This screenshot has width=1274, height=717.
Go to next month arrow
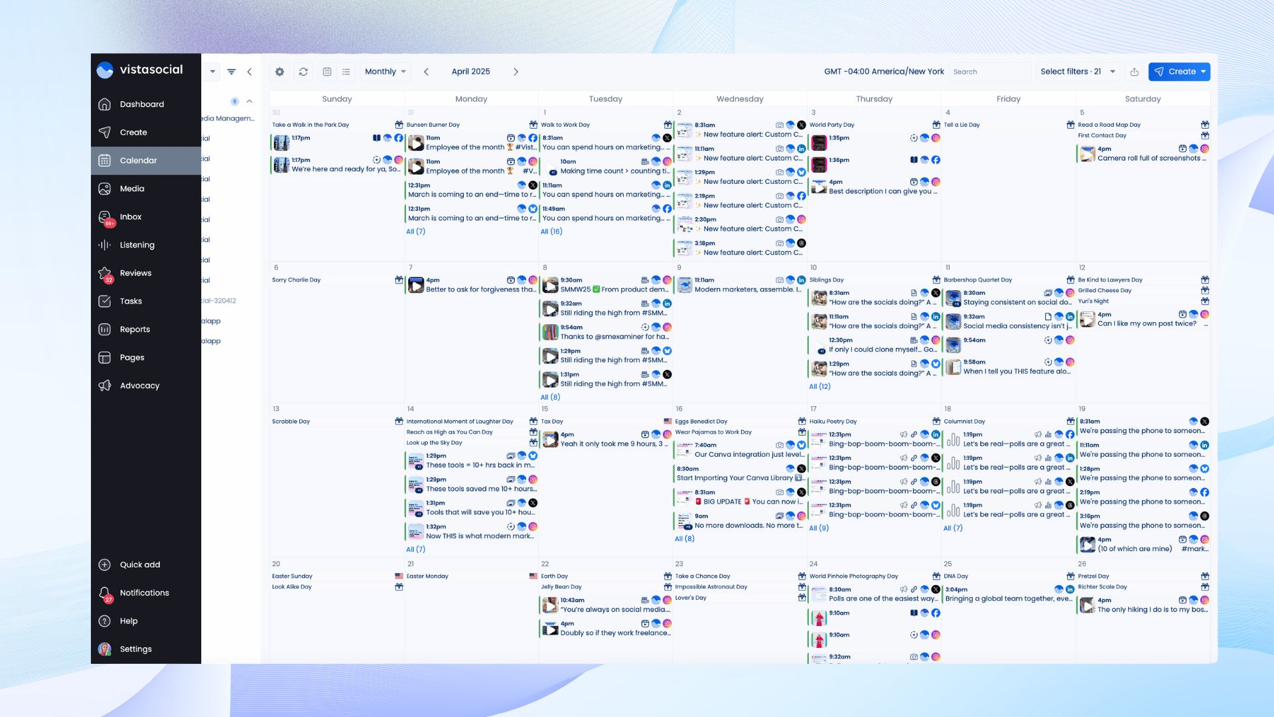click(516, 72)
